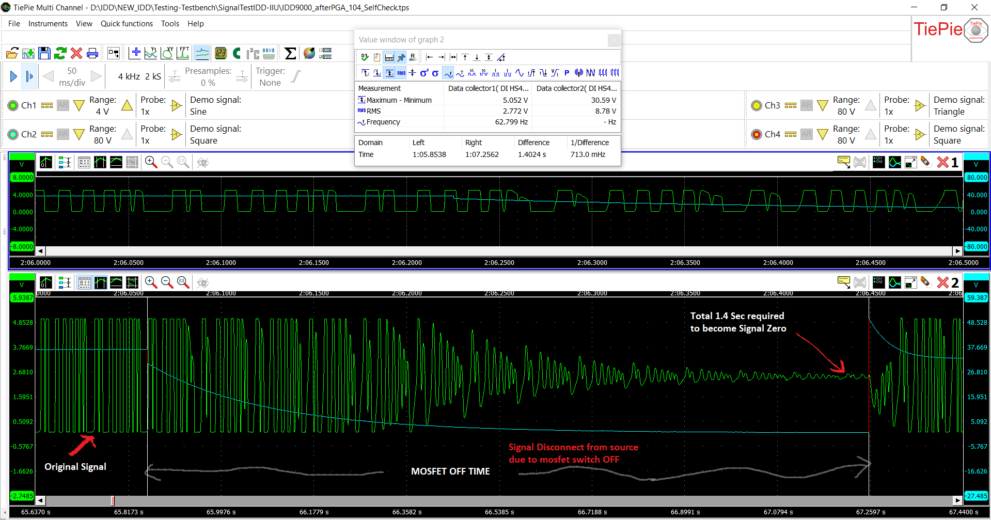Click the red X delete icon in main toolbar
Image resolution: width=991 pixels, height=520 pixels.
coord(76,53)
